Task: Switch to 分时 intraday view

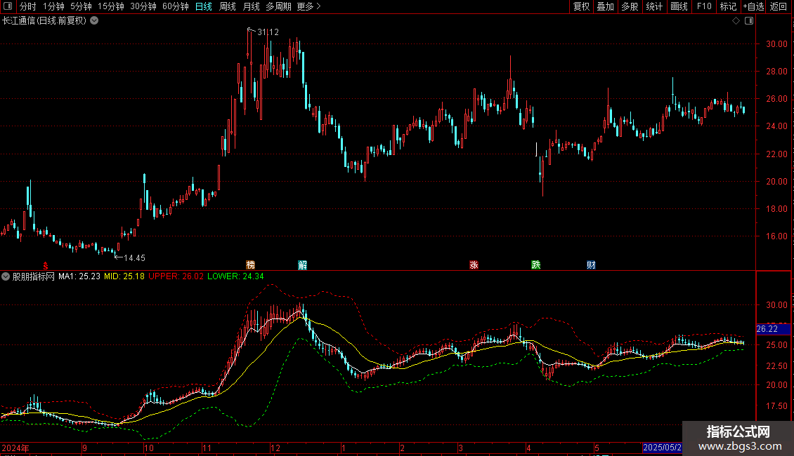Action: (28, 6)
